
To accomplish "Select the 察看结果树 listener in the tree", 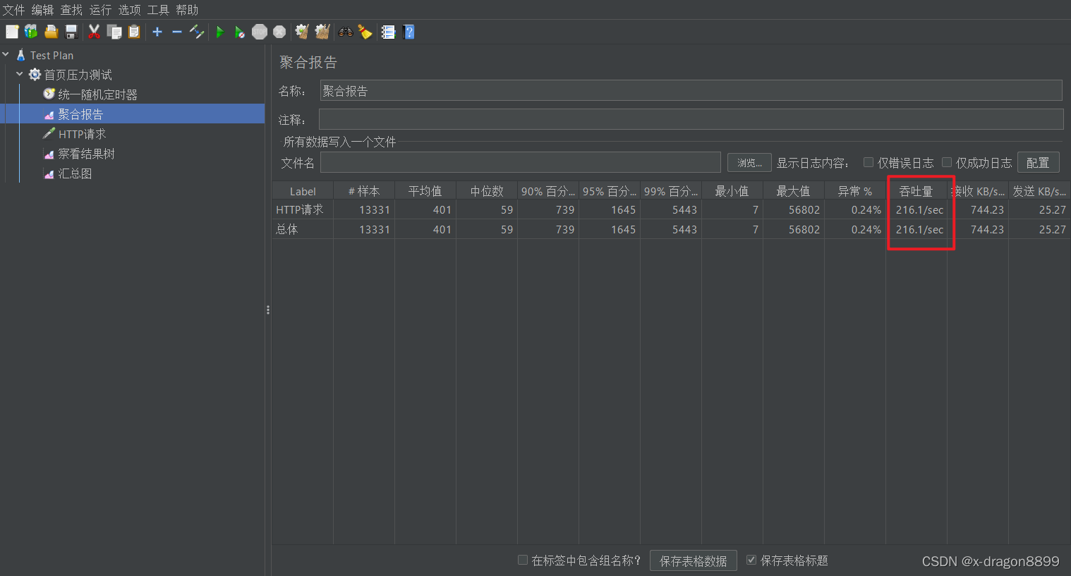I will (x=86, y=154).
